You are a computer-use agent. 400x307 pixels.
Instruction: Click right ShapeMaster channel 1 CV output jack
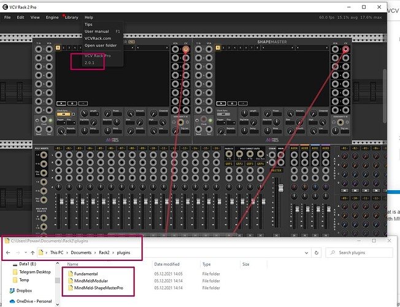pos(345,49)
